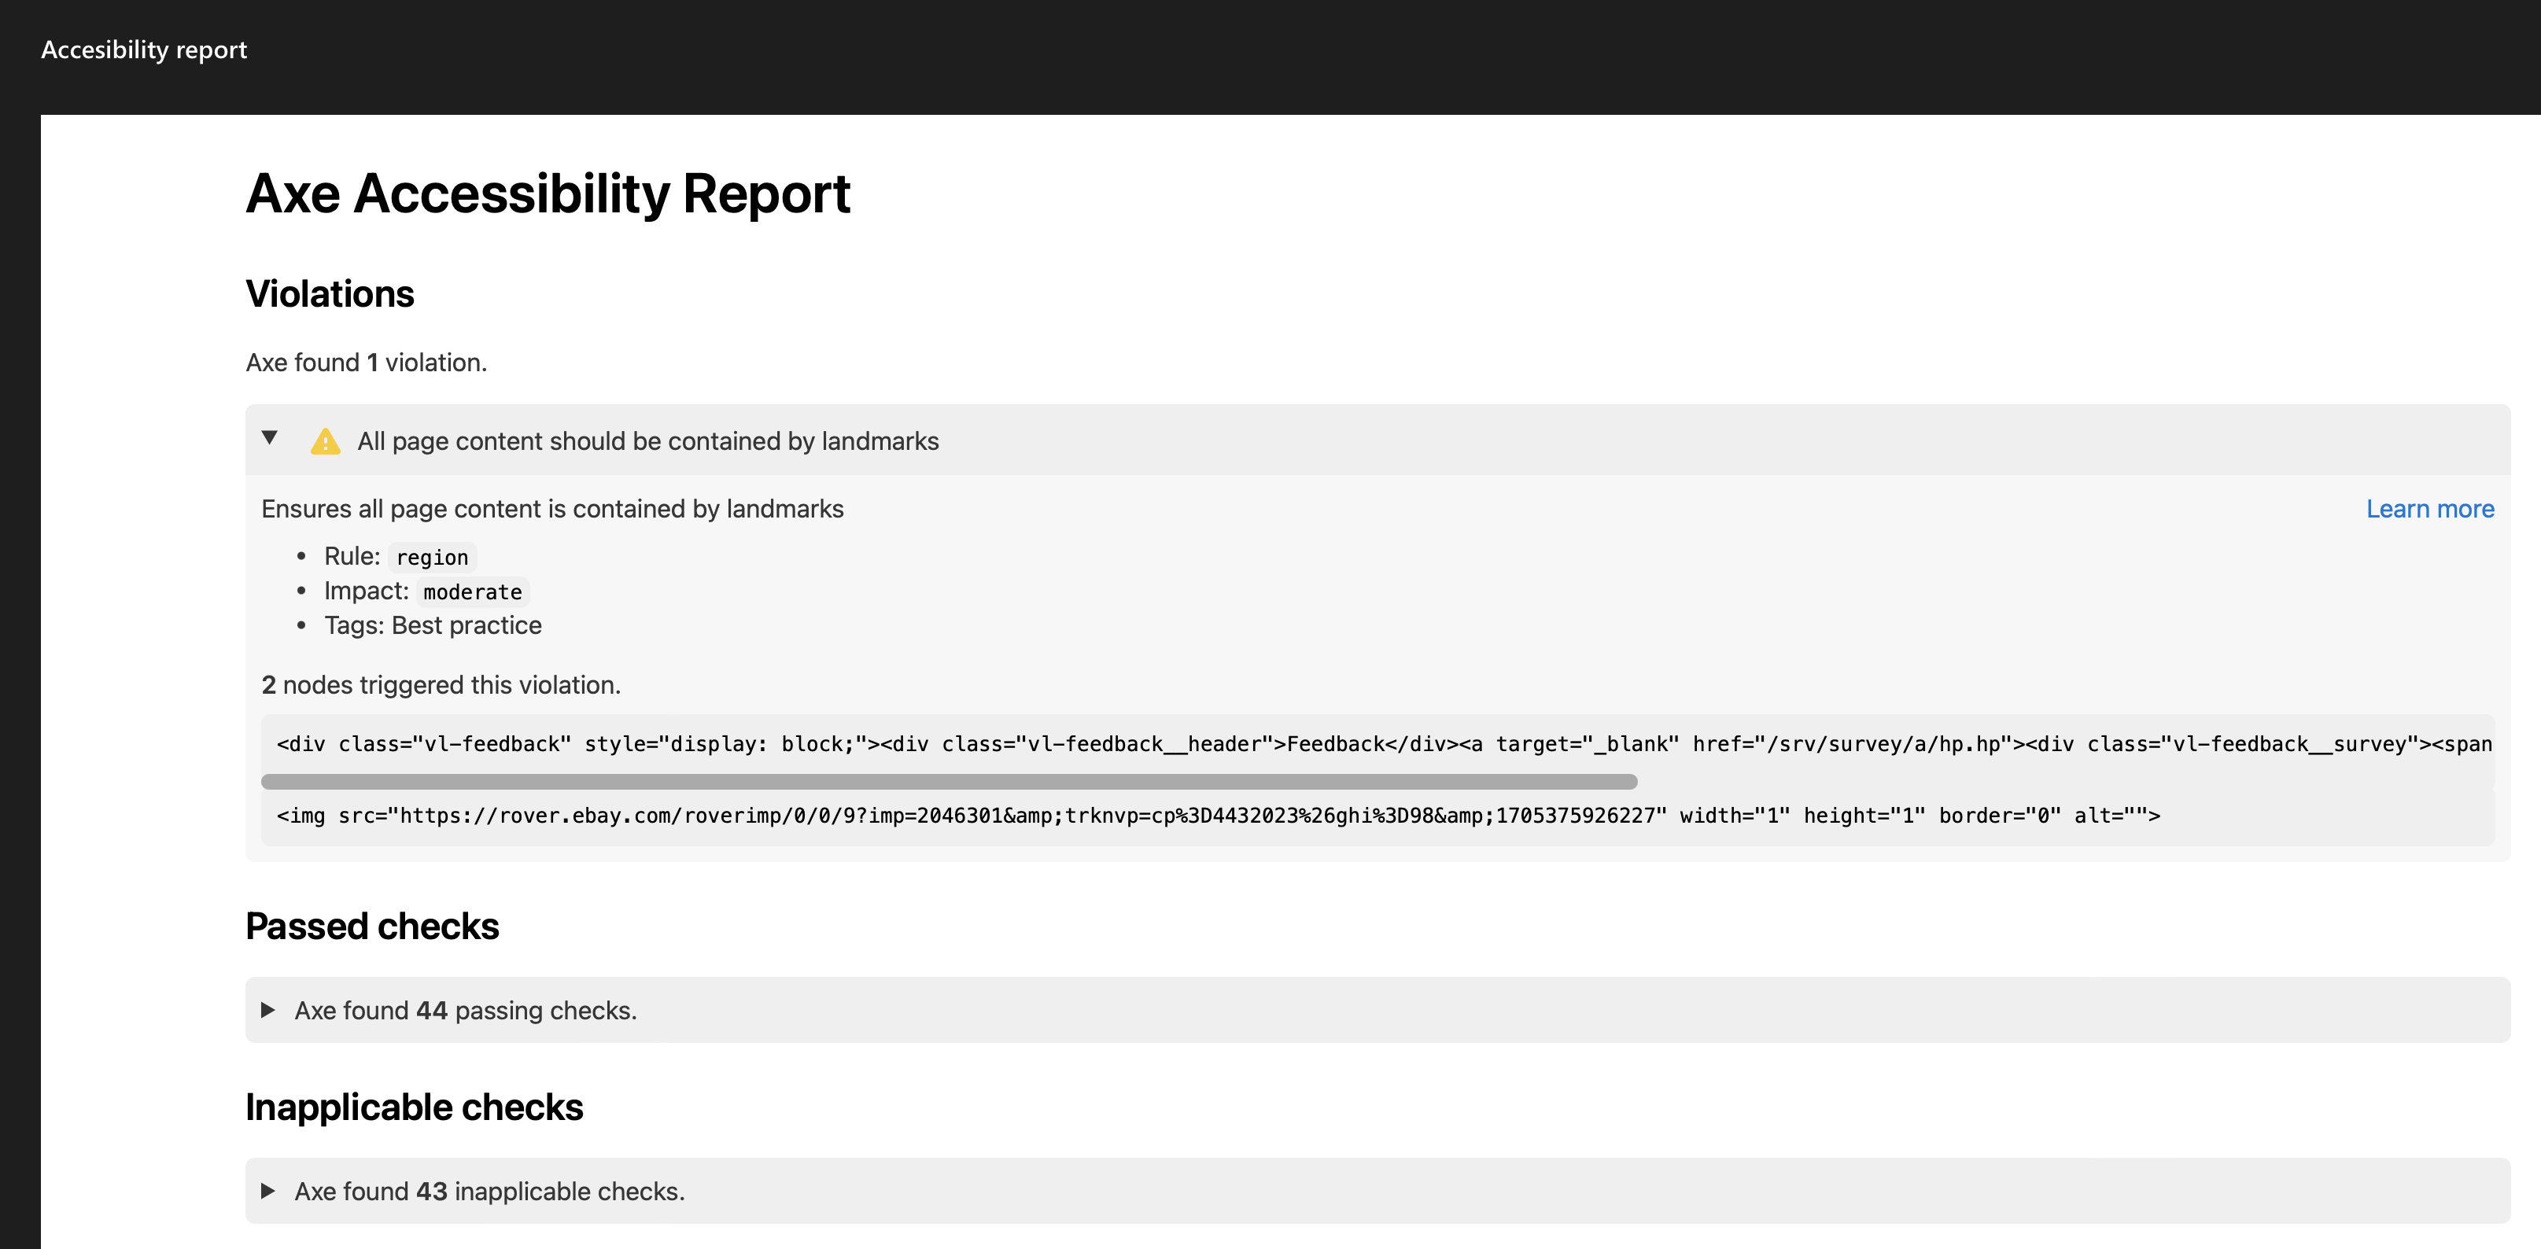Screen dimensions: 2541x1249
Task: Click 'Axe found 43 inapplicable checks' text
Action: click(x=489, y=1192)
